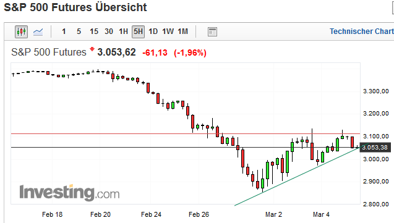The height and width of the screenshot is (223, 394).
Task: Click the Mar 2 date axis marker
Action: click(273, 215)
